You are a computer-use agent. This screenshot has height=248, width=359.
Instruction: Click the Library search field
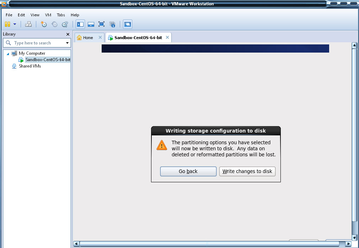[x=37, y=43]
